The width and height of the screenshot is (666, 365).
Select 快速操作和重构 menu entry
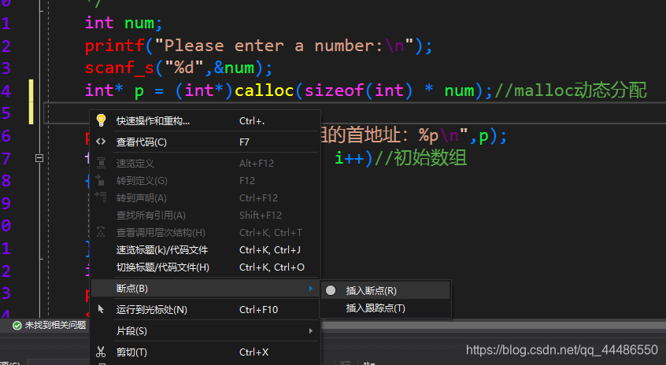[206, 121]
